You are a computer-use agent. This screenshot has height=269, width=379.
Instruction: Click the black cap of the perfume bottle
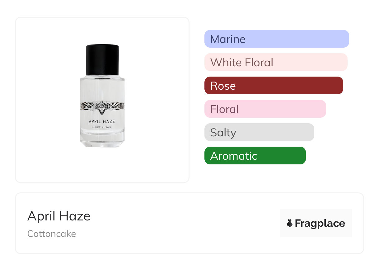click(x=102, y=60)
